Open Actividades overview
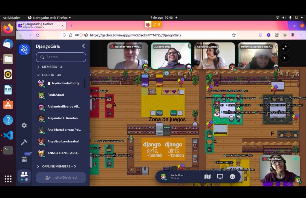Image resolution: width=306 pixels, height=198 pixels. 11,18
